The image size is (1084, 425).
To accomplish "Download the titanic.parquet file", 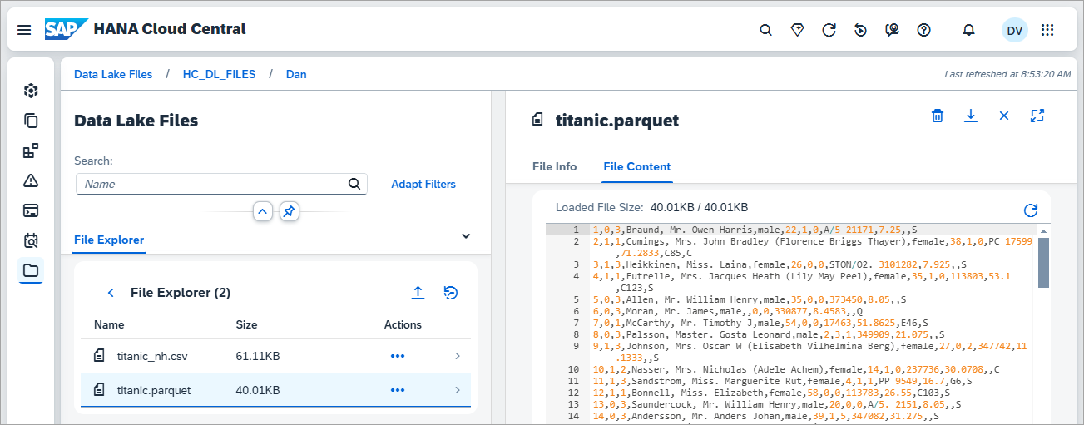I will coord(970,116).
